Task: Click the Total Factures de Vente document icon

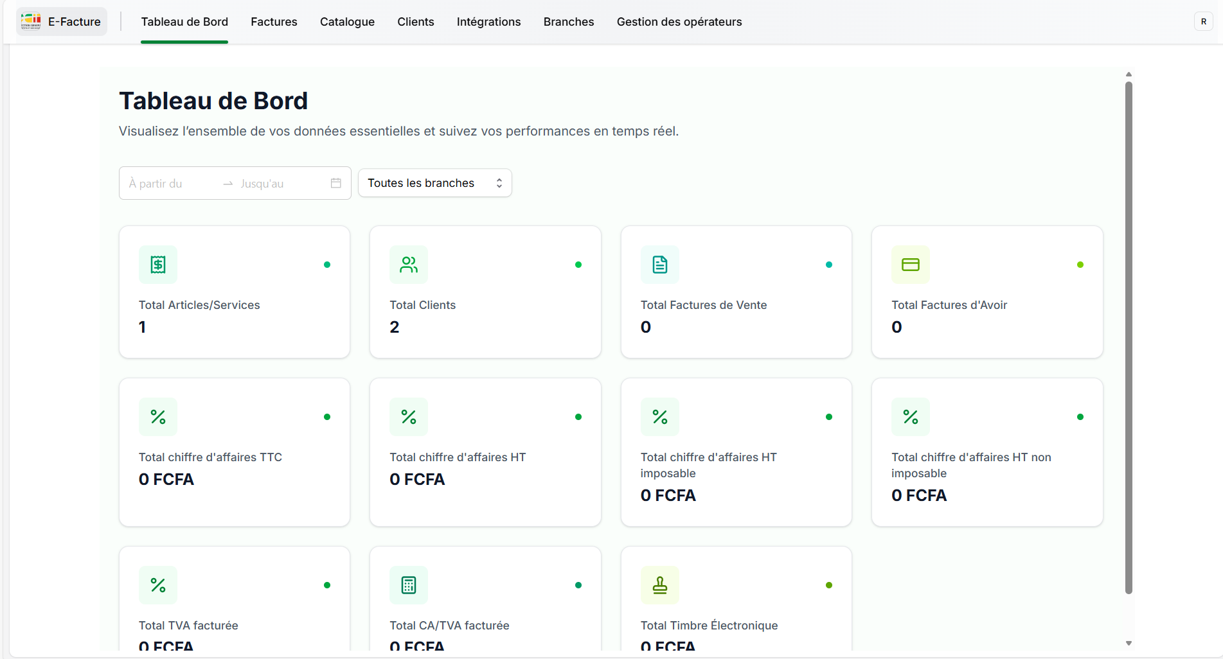Action: coord(659,264)
